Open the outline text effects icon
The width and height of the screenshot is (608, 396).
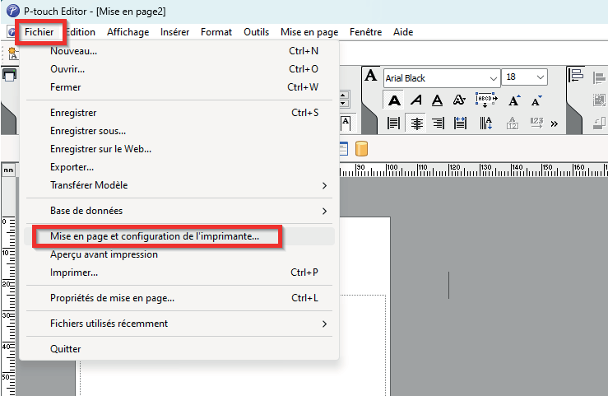tap(459, 100)
